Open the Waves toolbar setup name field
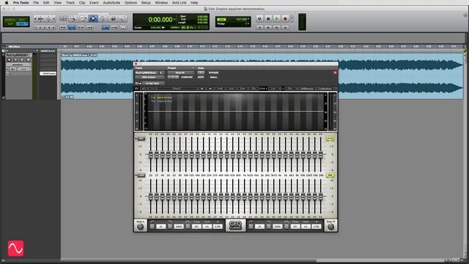This screenshot has height=264, width=469. tap(177, 88)
